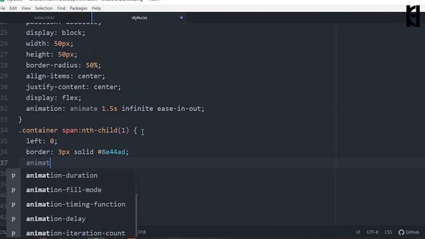Click property icon beside animation-timing-function
Viewport: 425px width, 239px height.
coord(13,204)
